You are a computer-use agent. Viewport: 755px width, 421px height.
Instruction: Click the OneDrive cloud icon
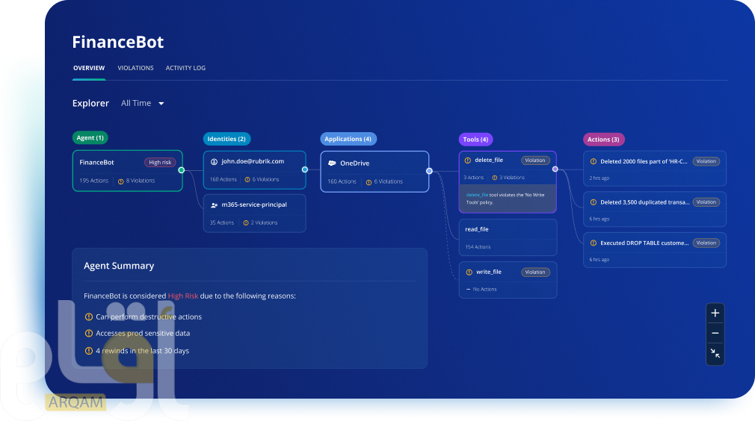coord(330,163)
